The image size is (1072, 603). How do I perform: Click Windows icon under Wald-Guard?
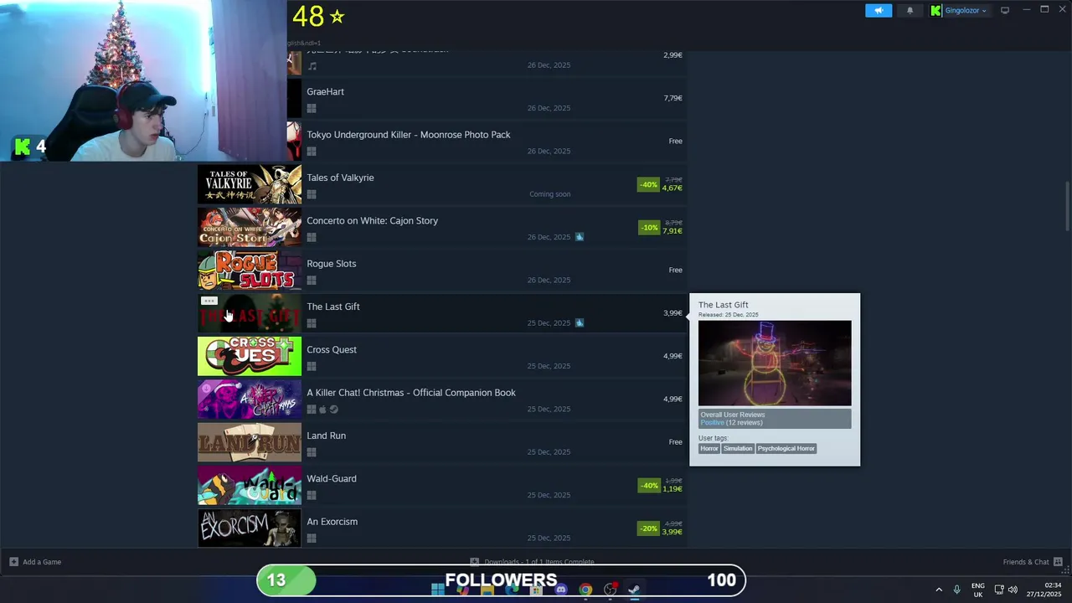[312, 496]
